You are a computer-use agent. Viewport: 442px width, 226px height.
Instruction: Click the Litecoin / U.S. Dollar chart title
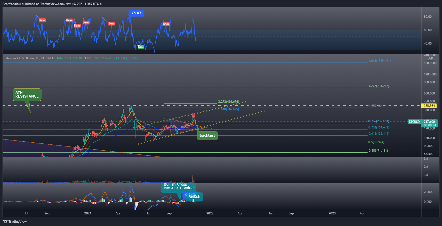click(29, 58)
